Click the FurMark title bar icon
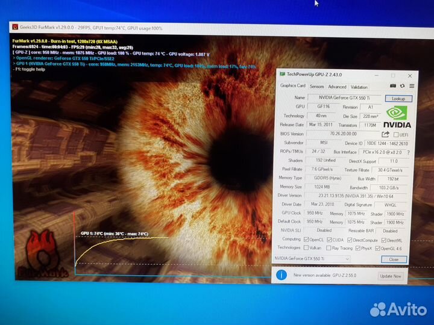 pyautogui.click(x=15, y=27)
